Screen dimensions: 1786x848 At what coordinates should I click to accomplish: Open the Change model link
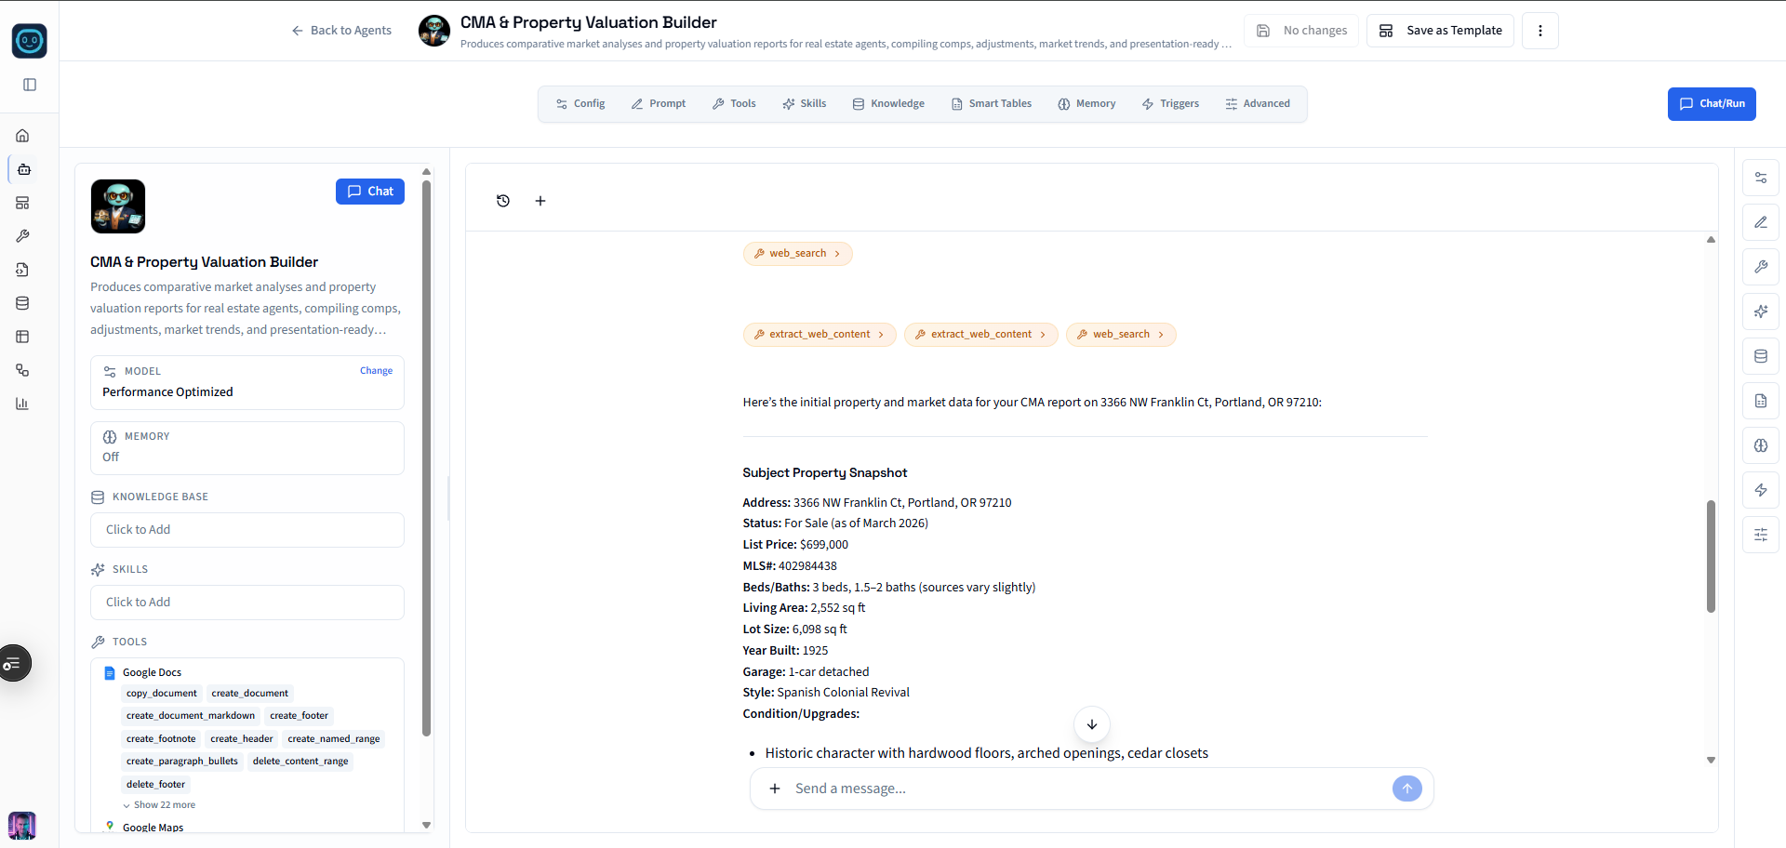point(376,370)
